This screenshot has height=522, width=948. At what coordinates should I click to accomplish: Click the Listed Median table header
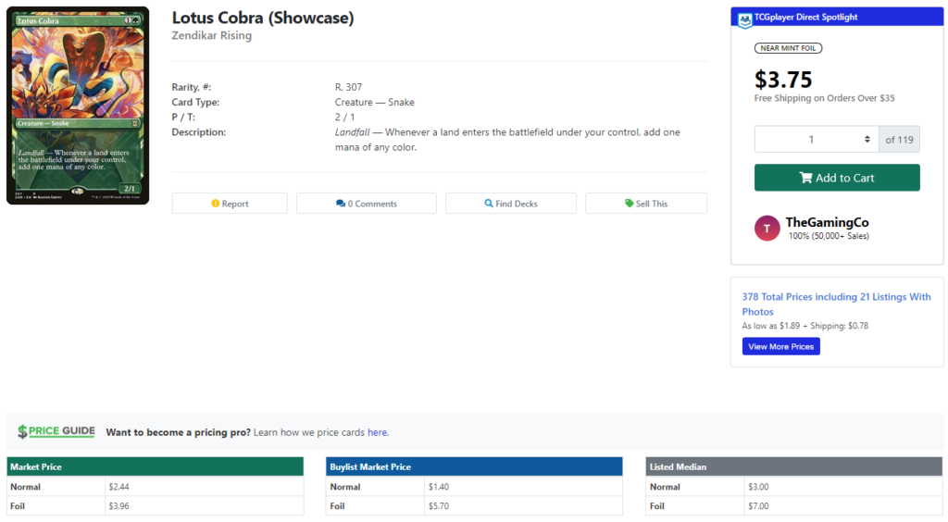(x=793, y=466)
